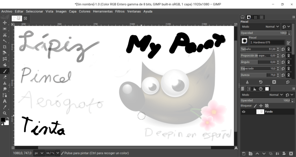
Task: Select the Eraser tool
Action: point(5,77)
